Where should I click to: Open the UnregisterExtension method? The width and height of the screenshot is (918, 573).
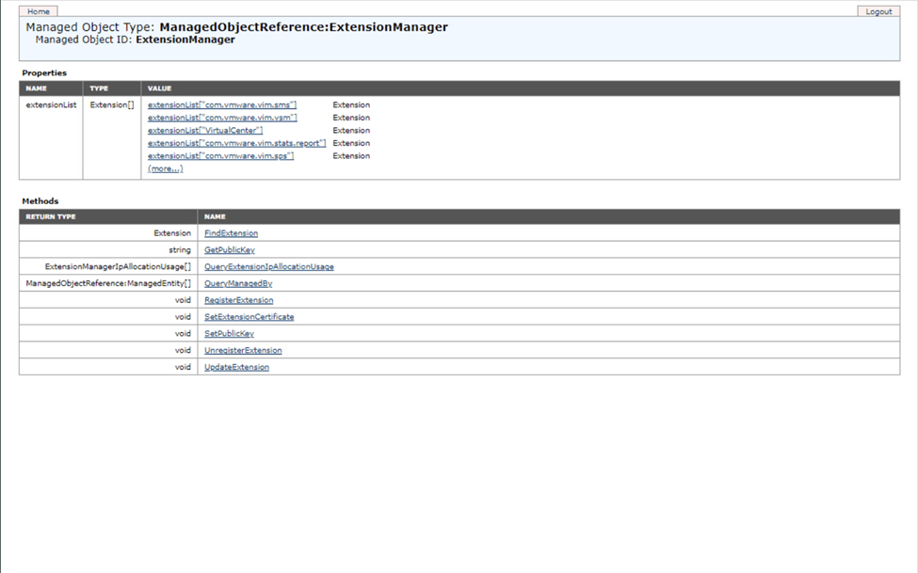[243, 351]
